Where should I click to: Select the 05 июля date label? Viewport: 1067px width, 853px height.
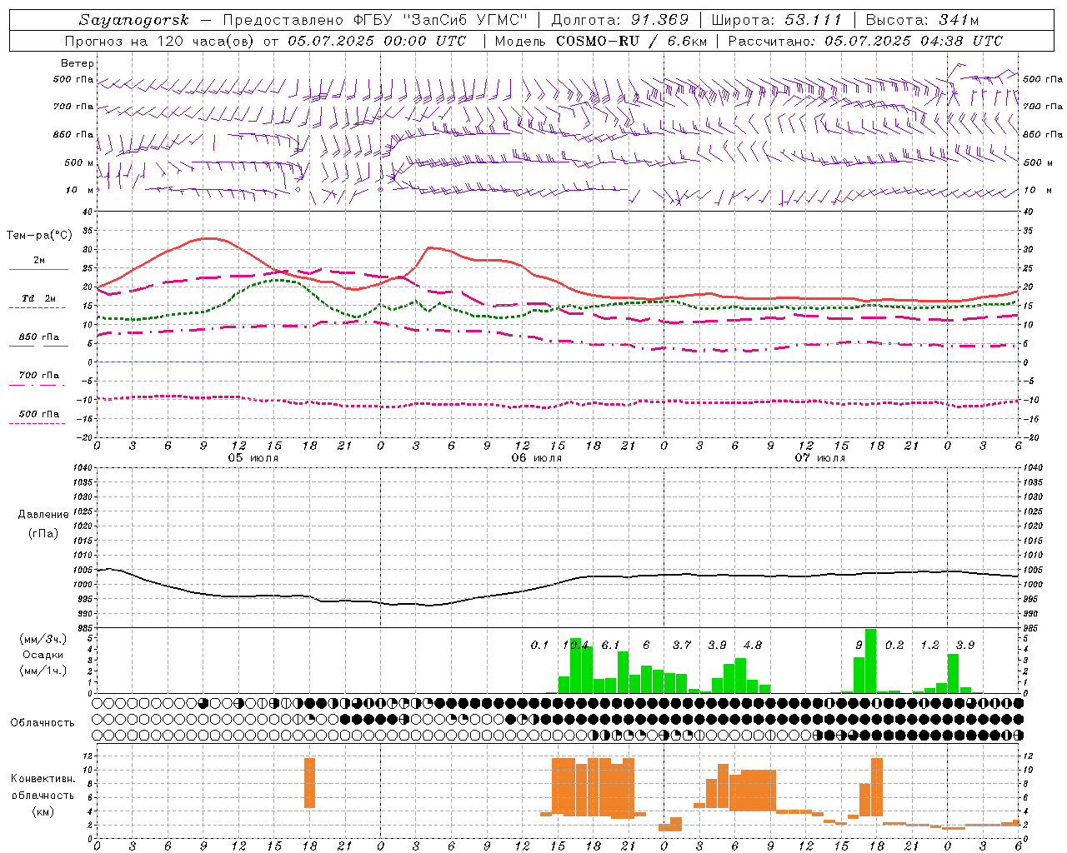click(253, 458)
